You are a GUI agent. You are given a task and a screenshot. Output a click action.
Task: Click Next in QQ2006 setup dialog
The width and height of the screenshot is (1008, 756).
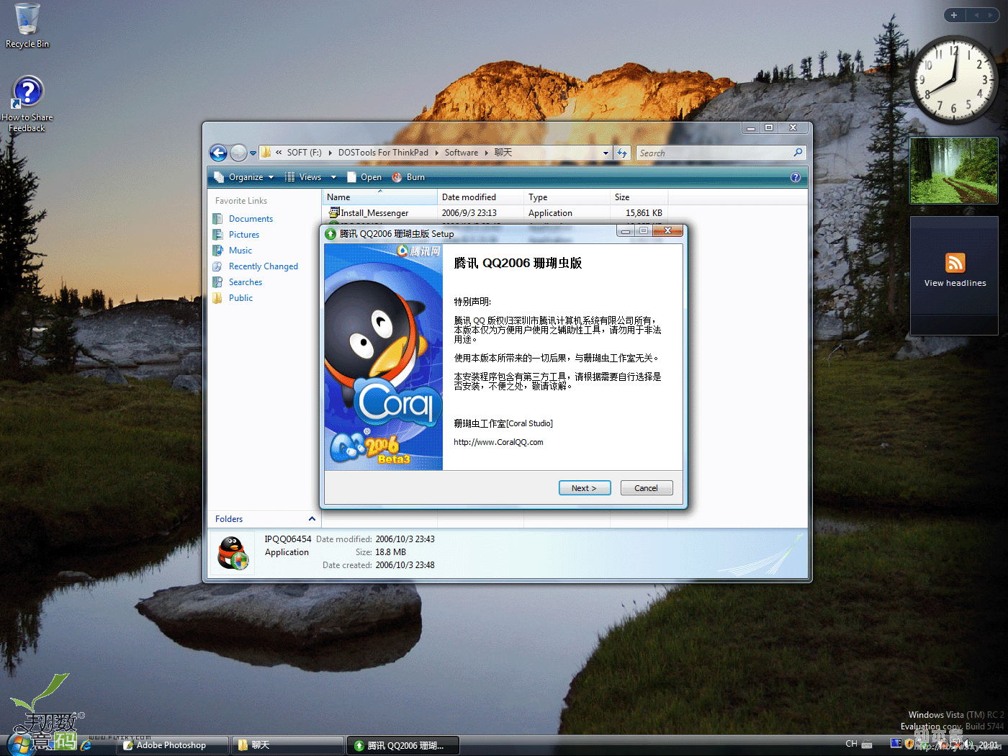tap(585, 488)
